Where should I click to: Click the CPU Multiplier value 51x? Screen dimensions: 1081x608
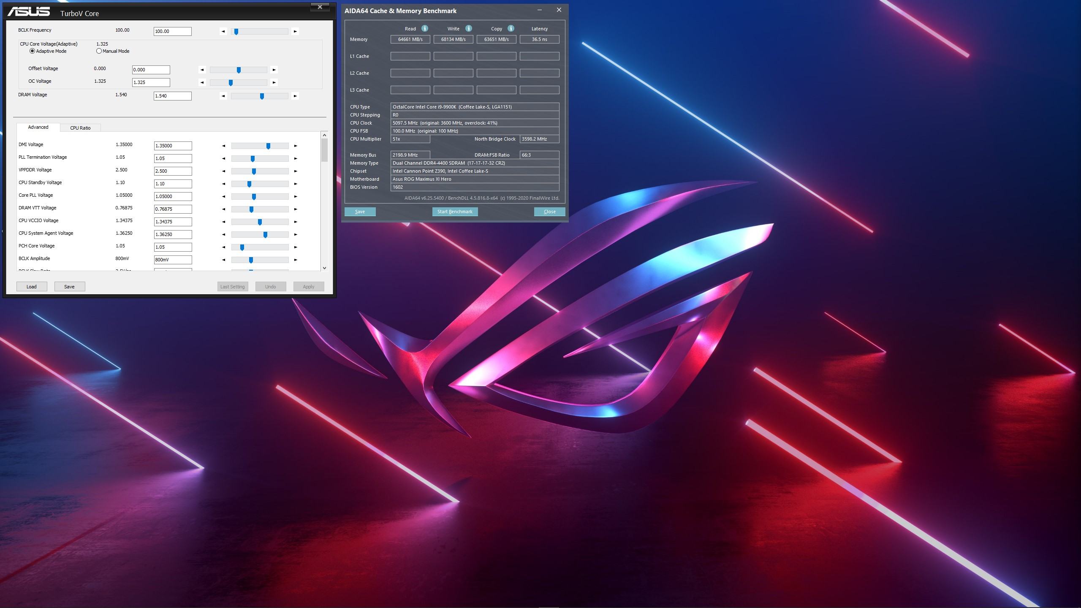click(x=410, y=139)
